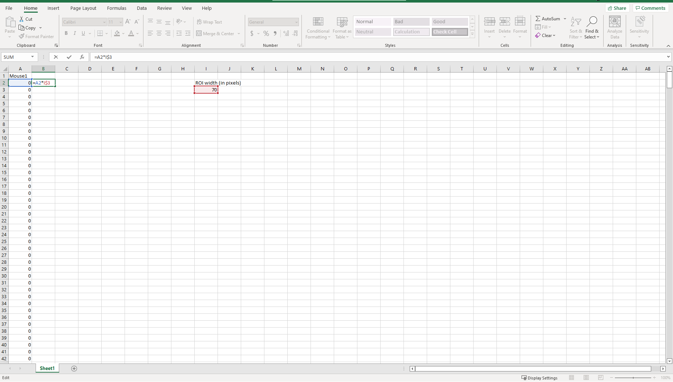Click the Conditional Formatting icon
Image resolution: width=673 pixels, height=382 pixels.
pyautogui.click(x=318, y=22)
